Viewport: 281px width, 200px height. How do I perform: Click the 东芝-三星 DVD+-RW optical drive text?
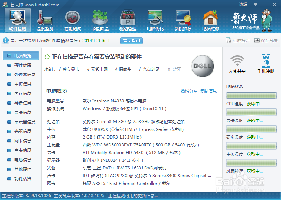click(124, 168)
